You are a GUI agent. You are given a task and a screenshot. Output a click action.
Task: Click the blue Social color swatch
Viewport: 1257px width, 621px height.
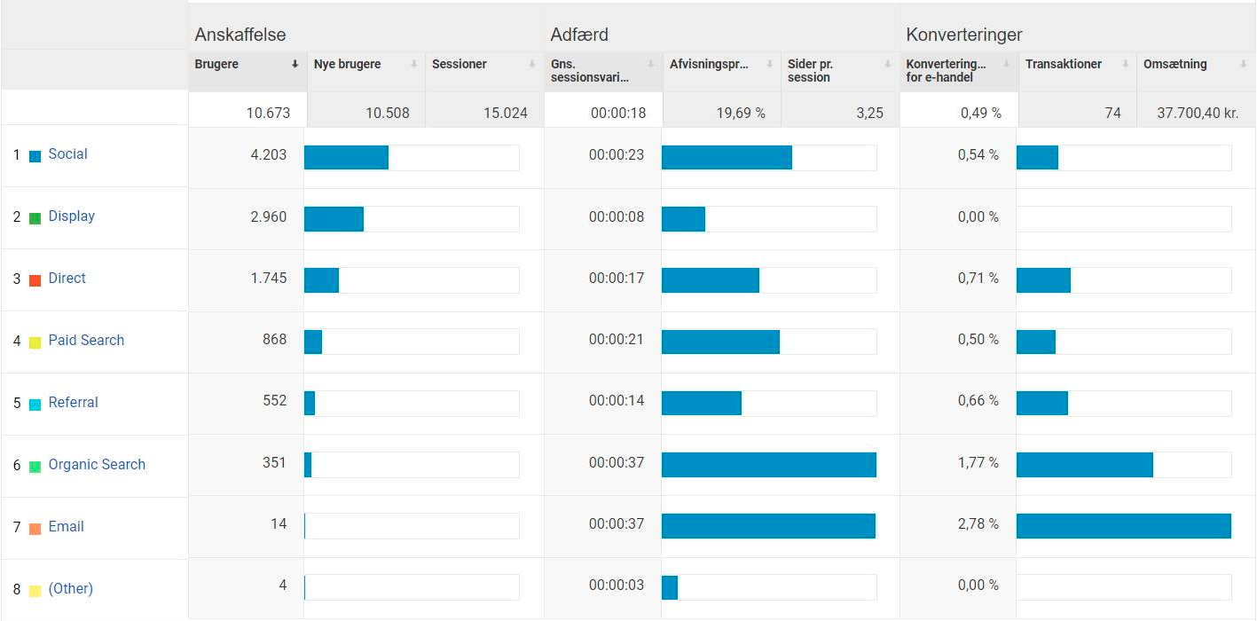(35, 156)
